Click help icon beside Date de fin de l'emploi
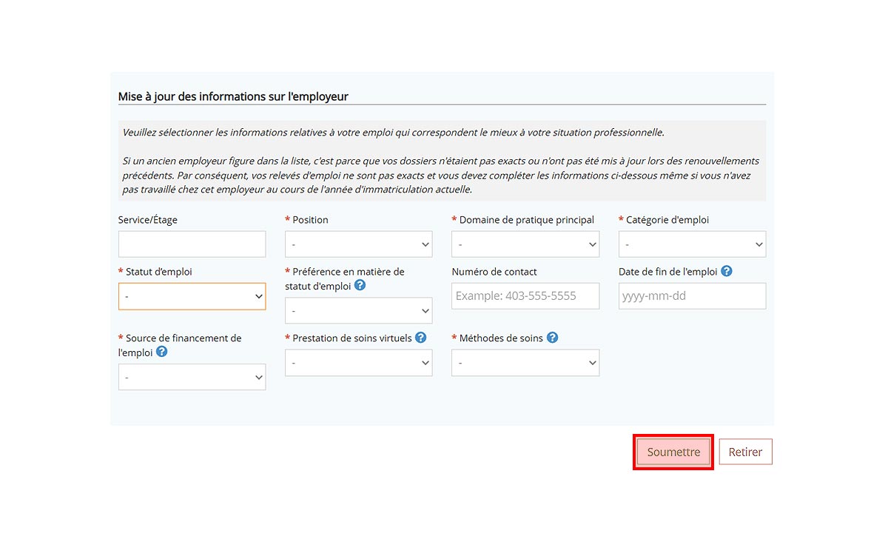888x545 pixels. coord(727,272)
